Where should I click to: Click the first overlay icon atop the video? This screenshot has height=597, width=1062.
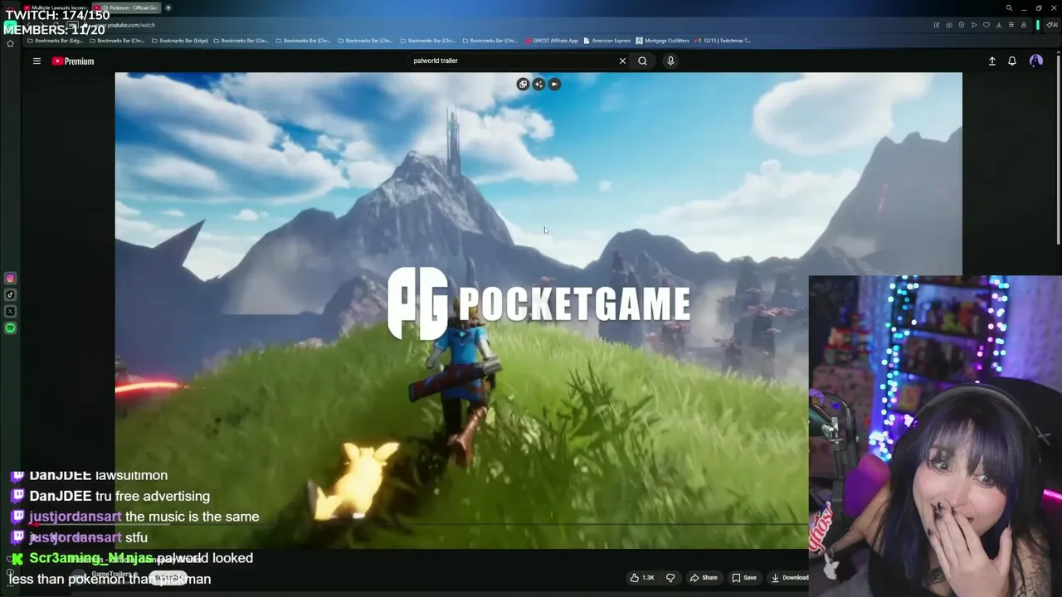pos(523,84)
